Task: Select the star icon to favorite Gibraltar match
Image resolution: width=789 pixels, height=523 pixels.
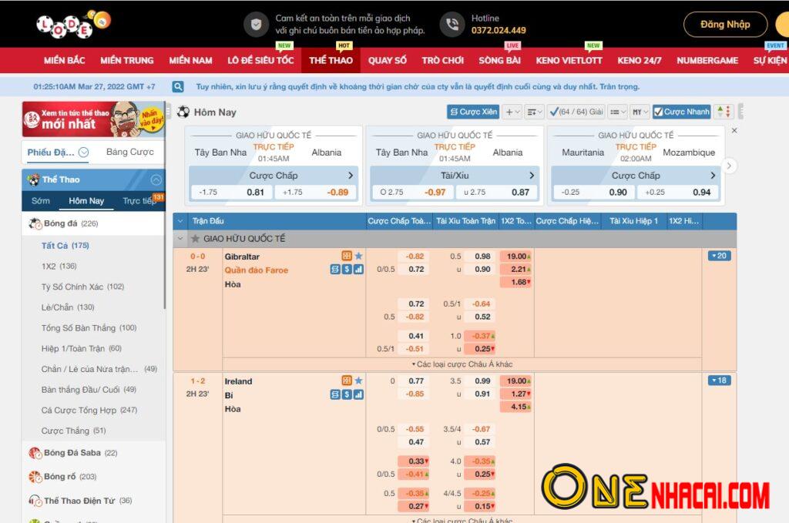Action: (359, 256)
